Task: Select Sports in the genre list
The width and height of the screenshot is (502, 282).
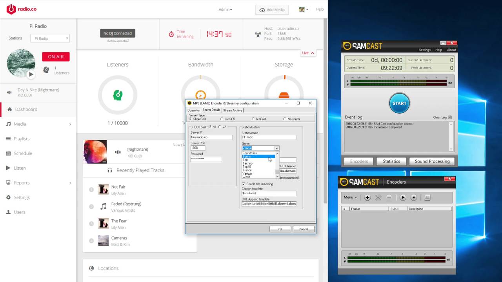Action: click(x=258, y=157)
